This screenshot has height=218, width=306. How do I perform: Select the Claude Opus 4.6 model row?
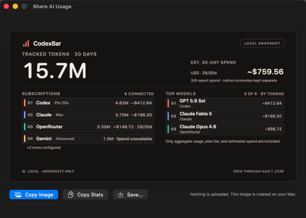point(225,129)
